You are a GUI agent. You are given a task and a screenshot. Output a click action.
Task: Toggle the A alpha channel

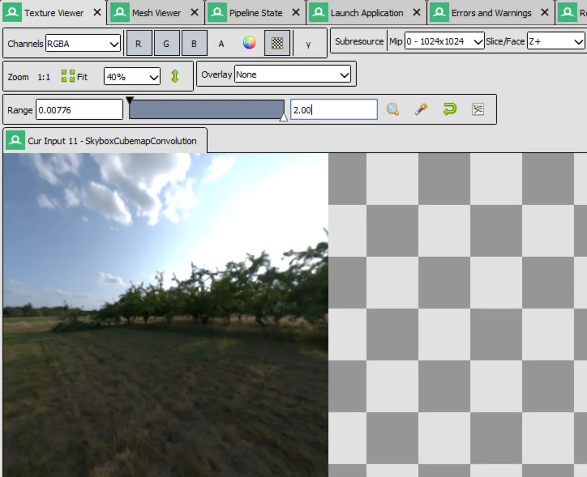pyautogui.click(x=221, y=43)
